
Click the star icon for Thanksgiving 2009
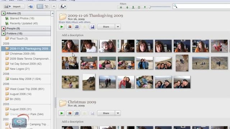[85, 27]
